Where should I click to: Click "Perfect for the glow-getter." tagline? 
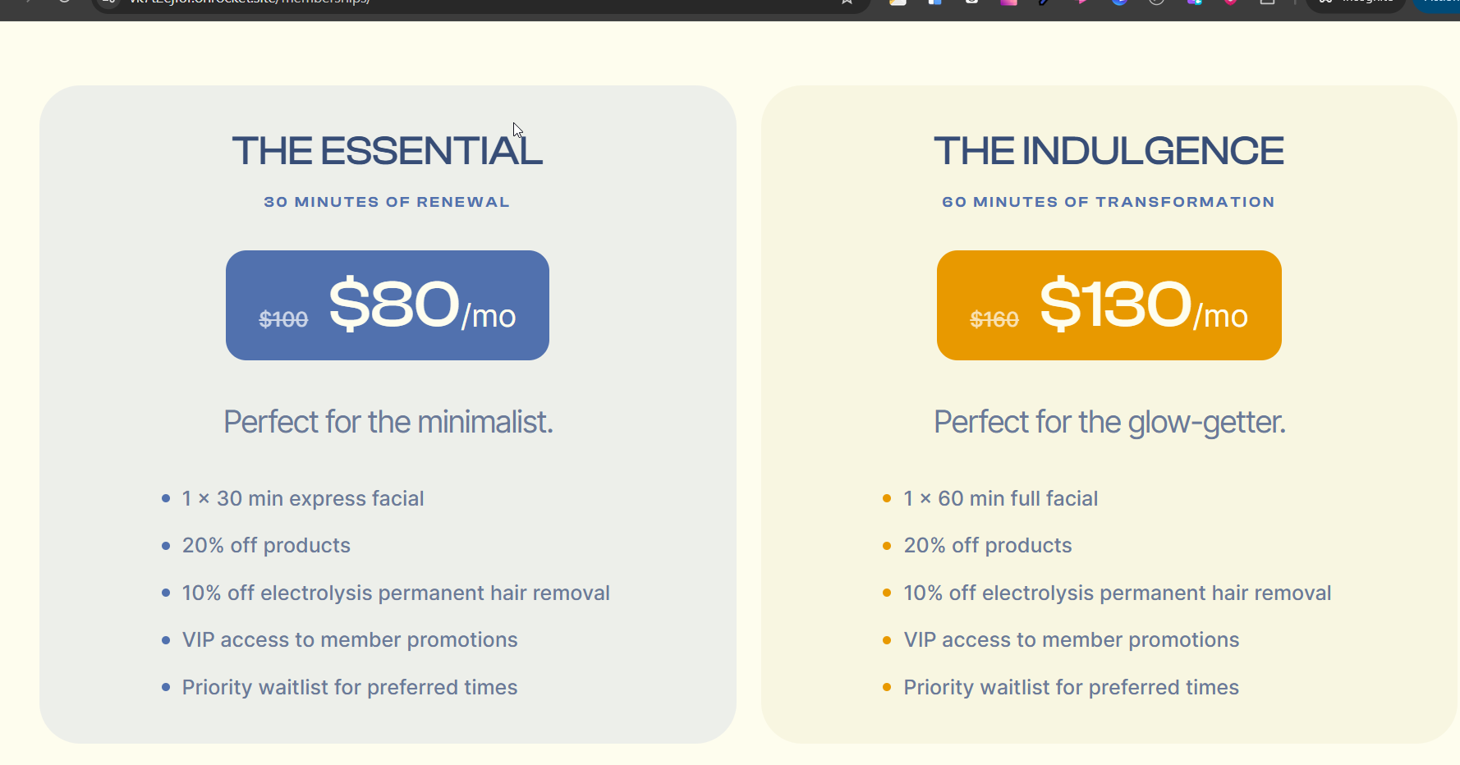tap(1109, 422)
